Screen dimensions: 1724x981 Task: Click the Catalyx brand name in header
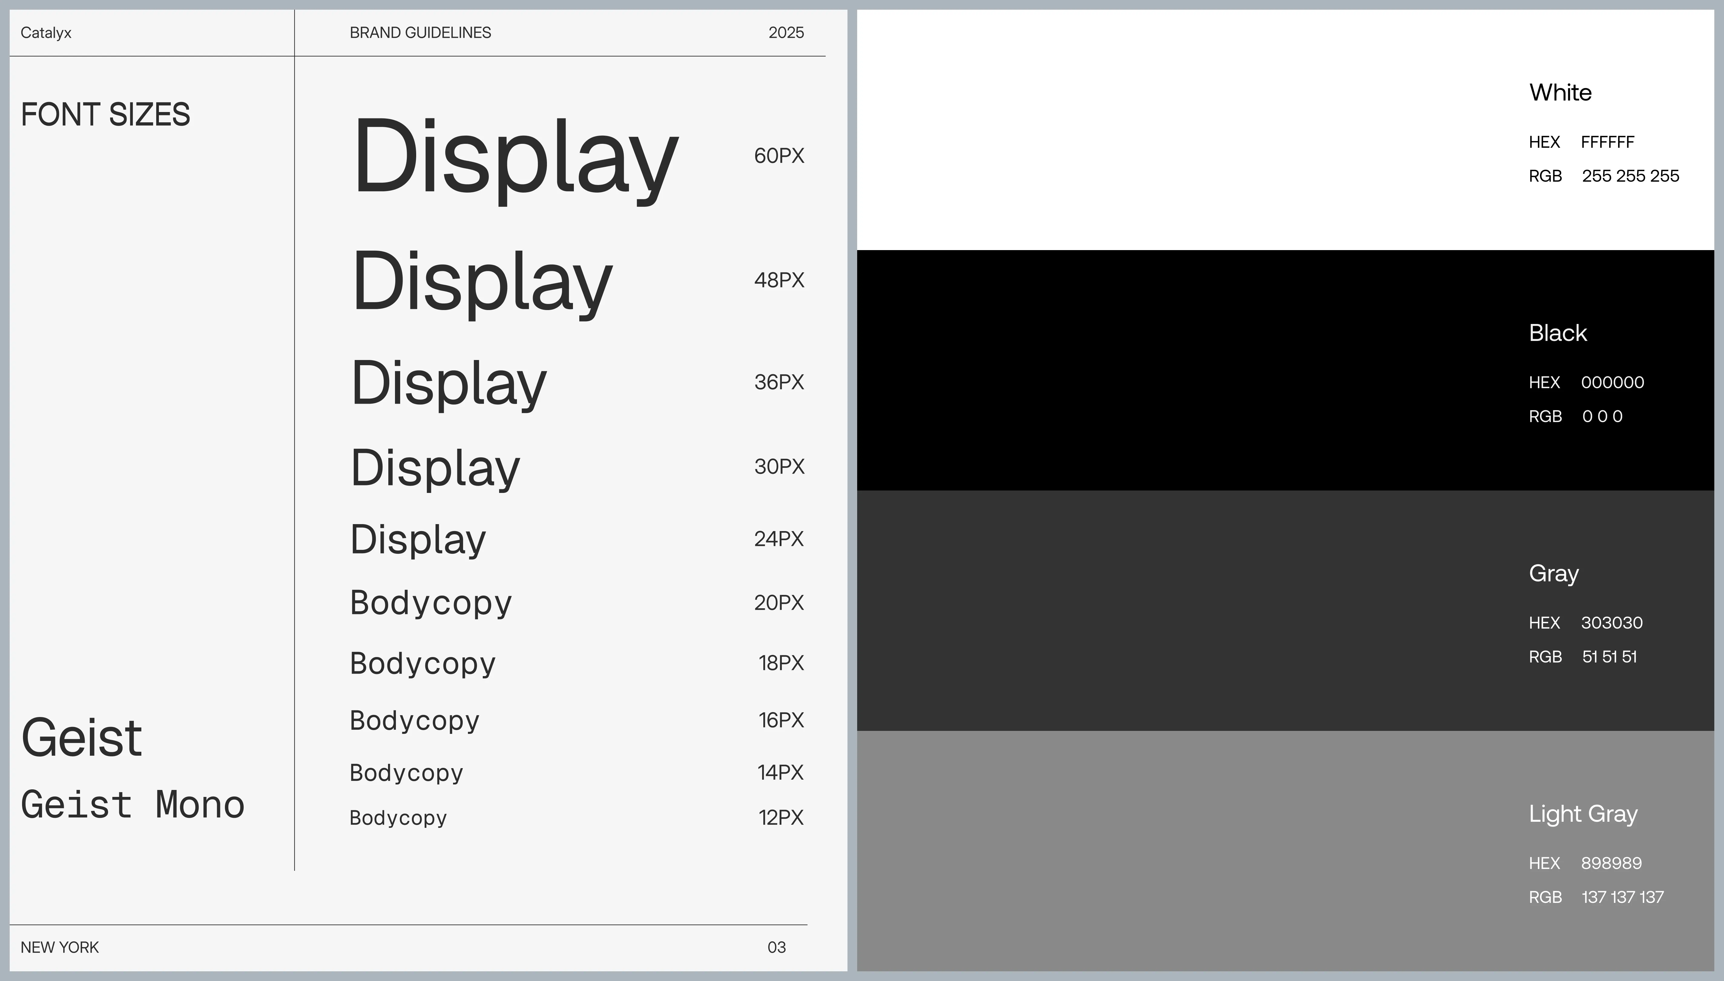coord(46,32)
